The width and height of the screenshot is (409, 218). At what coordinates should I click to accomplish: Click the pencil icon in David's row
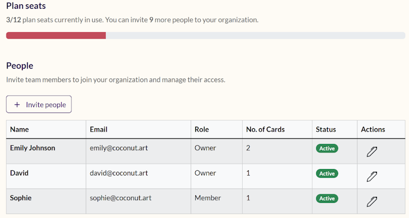(x=372, y=176)
